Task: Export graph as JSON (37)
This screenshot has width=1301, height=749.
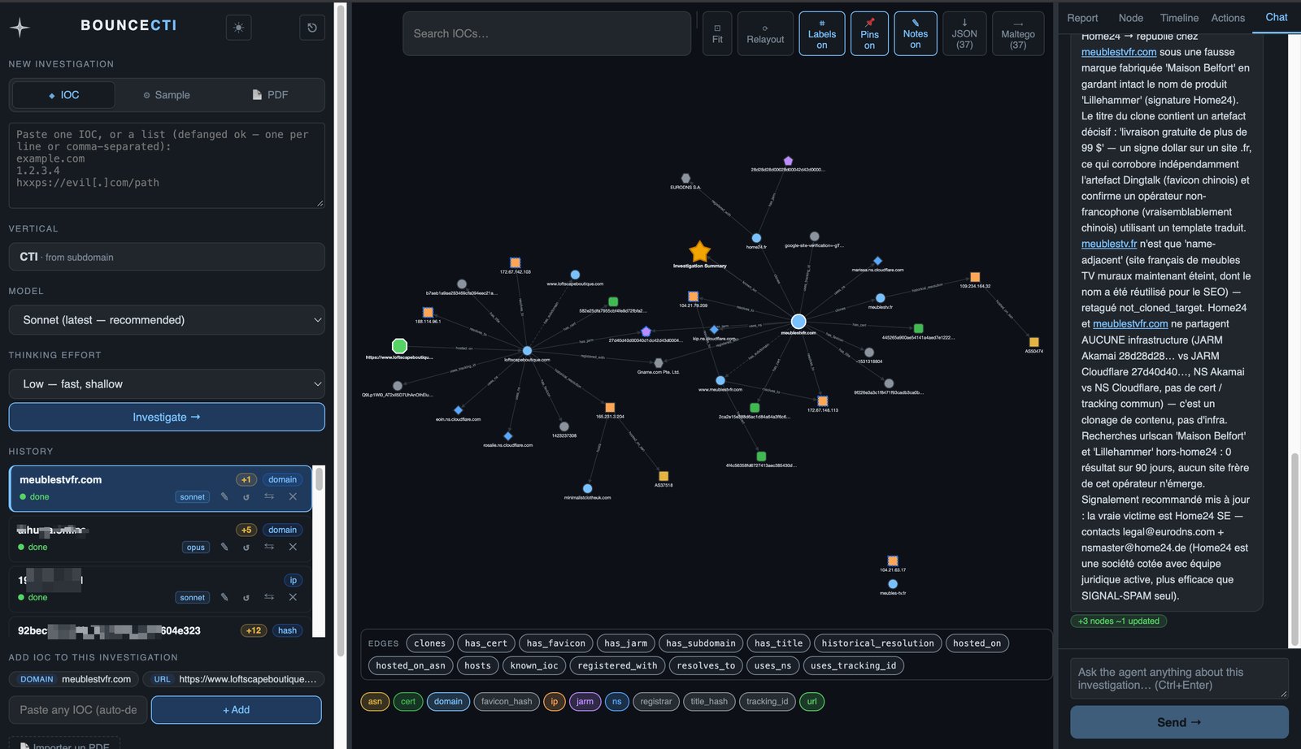Action: pos(964,33)
